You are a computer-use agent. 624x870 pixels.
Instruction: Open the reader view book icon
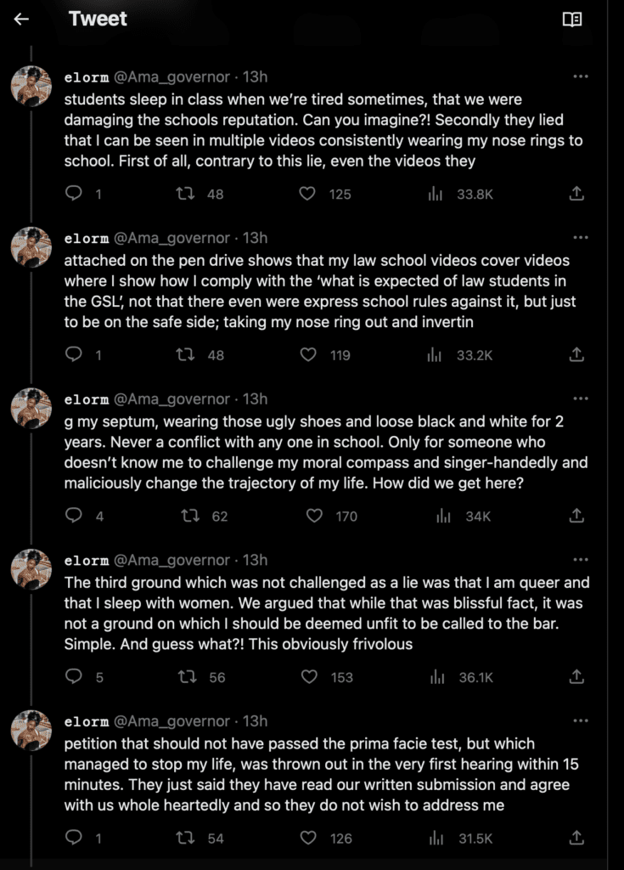pos(572,20)
